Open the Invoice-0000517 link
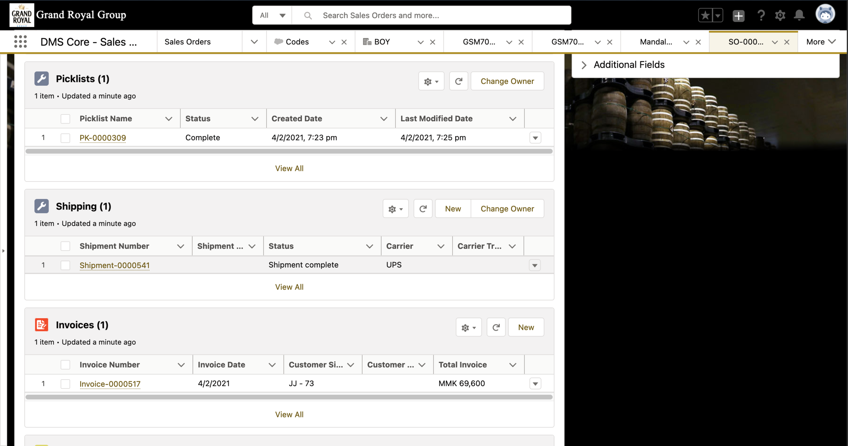The width and height of the screenshot is (848, 446). (110, 384)
